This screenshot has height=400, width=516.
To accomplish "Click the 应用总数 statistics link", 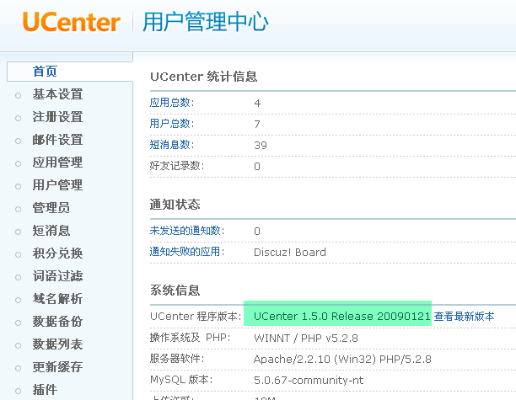I will [171, 103].
